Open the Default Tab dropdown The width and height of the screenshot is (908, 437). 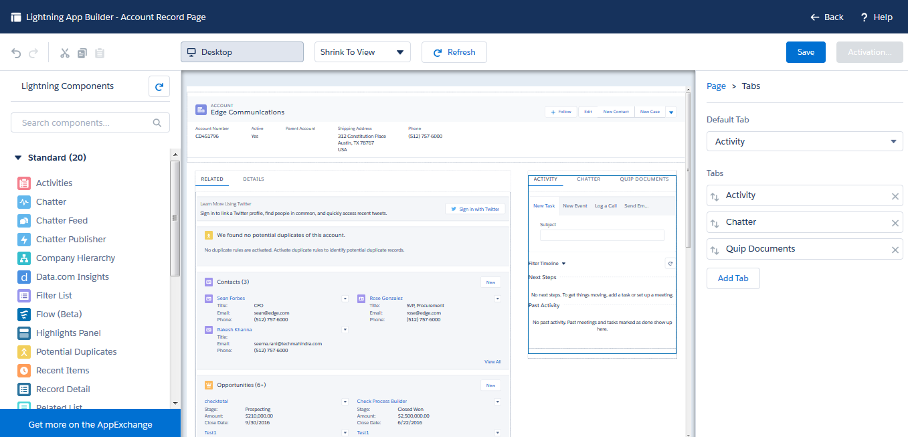[x=804, y=141]
